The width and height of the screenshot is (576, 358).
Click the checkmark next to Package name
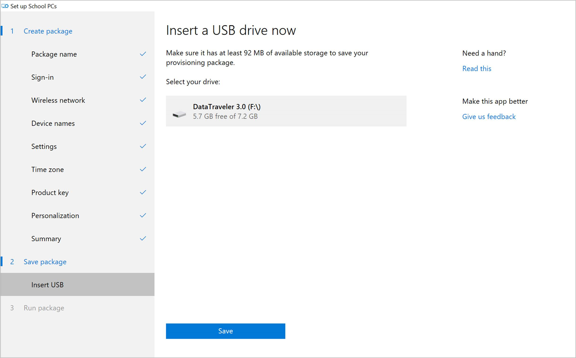[143, 54]
